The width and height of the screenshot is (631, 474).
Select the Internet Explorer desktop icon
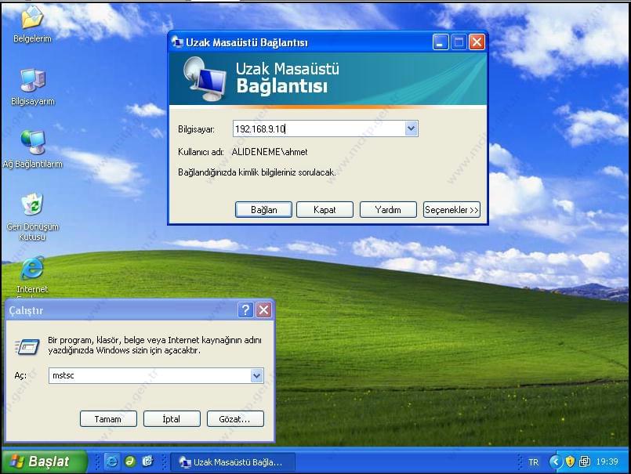tap(32, 276)
